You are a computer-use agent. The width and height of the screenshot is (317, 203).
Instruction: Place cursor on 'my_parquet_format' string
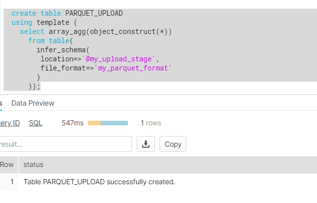(x=133, y=67)
